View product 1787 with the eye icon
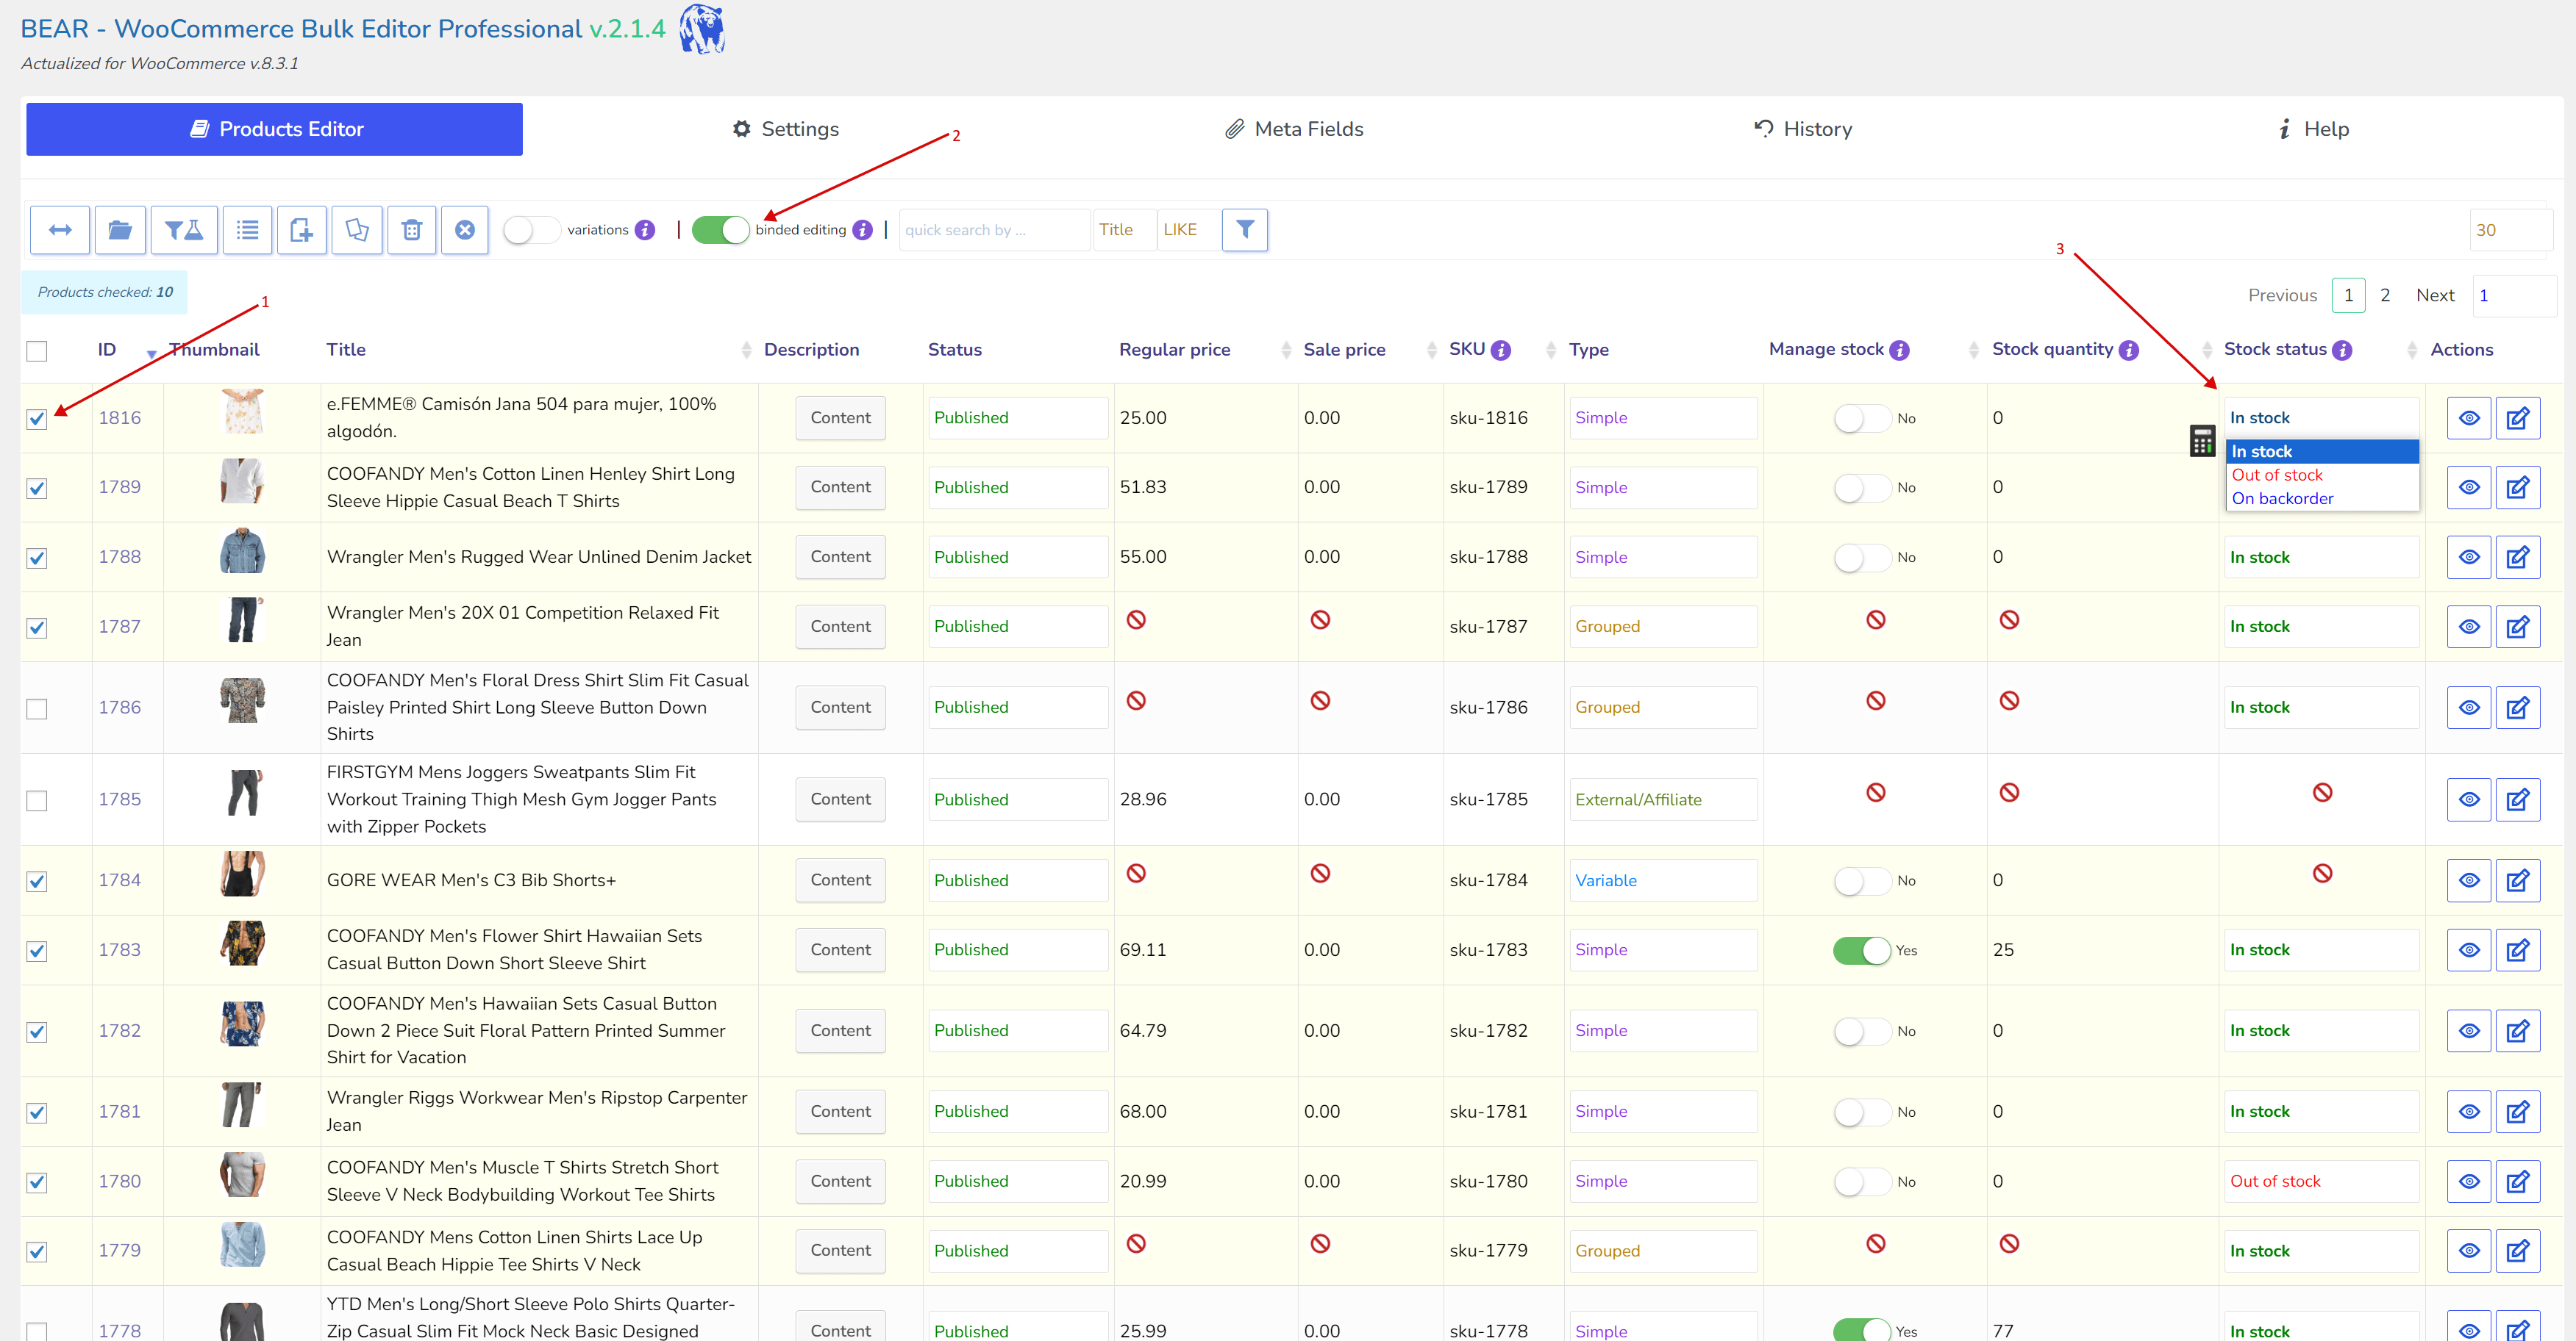The image size is (2576, 1341). 2469,628
